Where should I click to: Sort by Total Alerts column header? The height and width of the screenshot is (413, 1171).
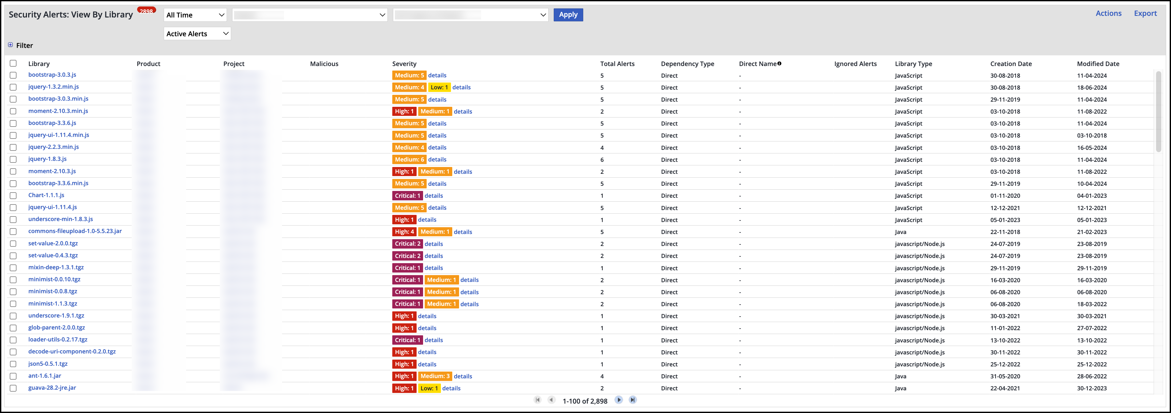pos(617,64)
